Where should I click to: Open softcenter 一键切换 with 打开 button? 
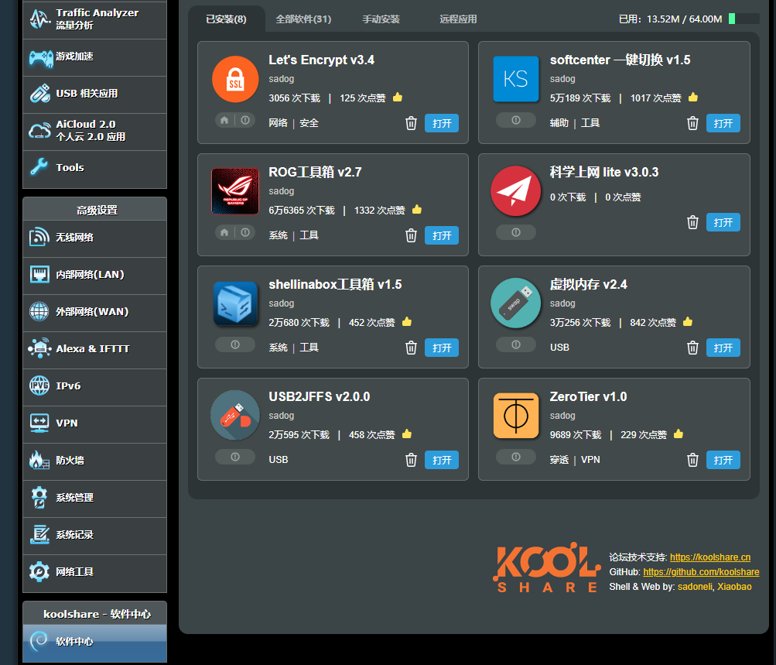click(723, 123)
